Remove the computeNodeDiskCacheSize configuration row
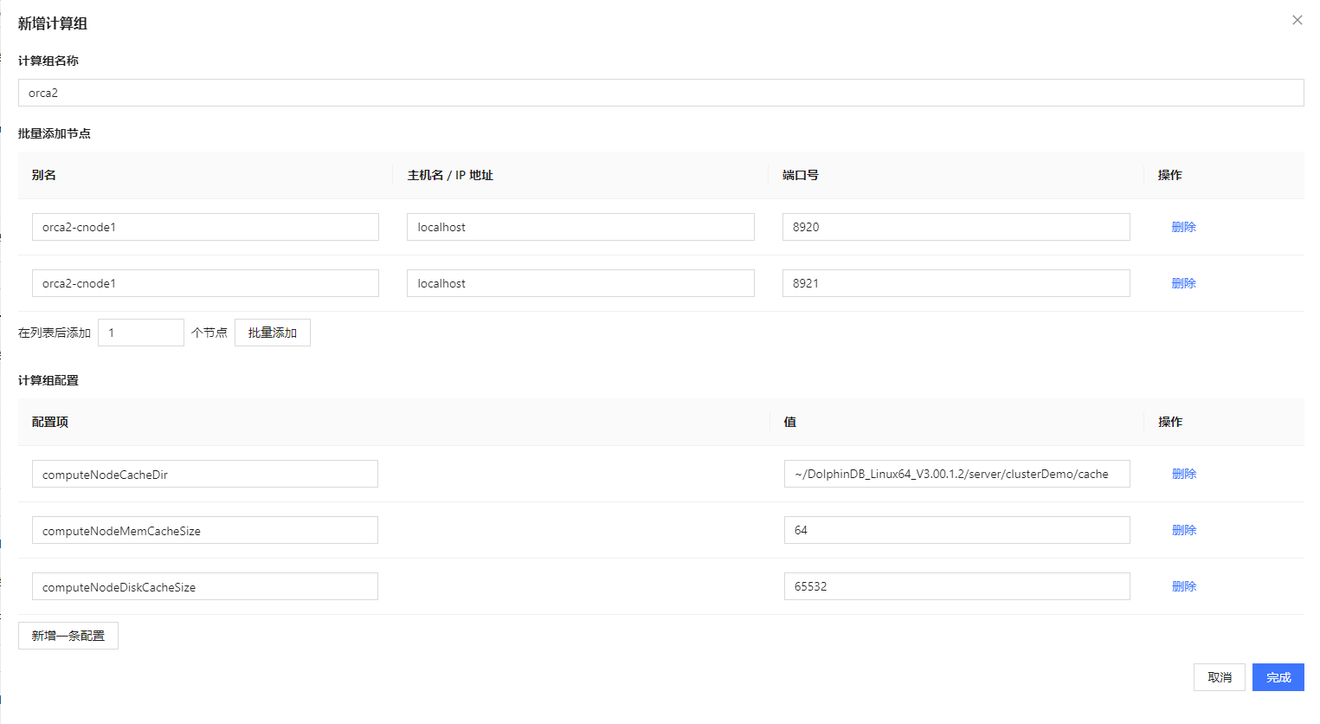This screenshot has width=1320, height=724. (1183, 586)
